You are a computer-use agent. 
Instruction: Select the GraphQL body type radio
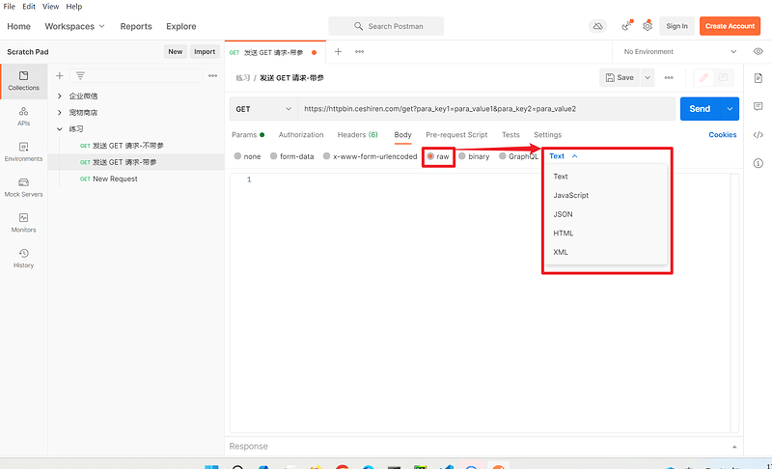[x=502, y=156]
